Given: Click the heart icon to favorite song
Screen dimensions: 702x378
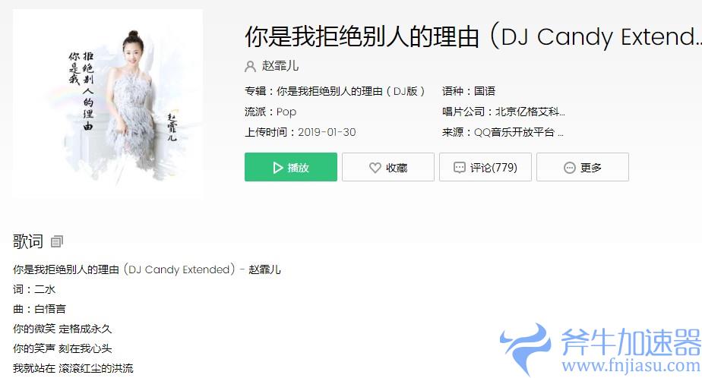Looking at the screenshot, I should coord(375,167).
